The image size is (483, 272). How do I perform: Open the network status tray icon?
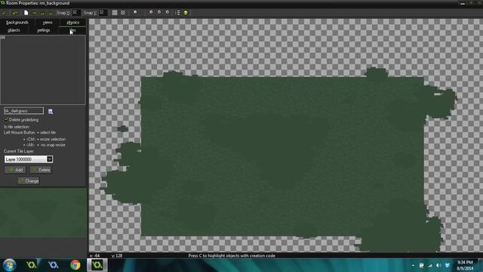click(430, 265)
